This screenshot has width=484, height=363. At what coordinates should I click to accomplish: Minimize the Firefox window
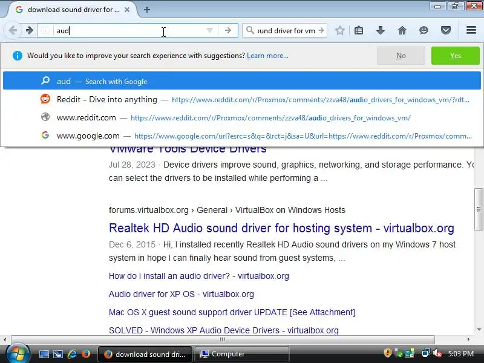tap(437, 6)
